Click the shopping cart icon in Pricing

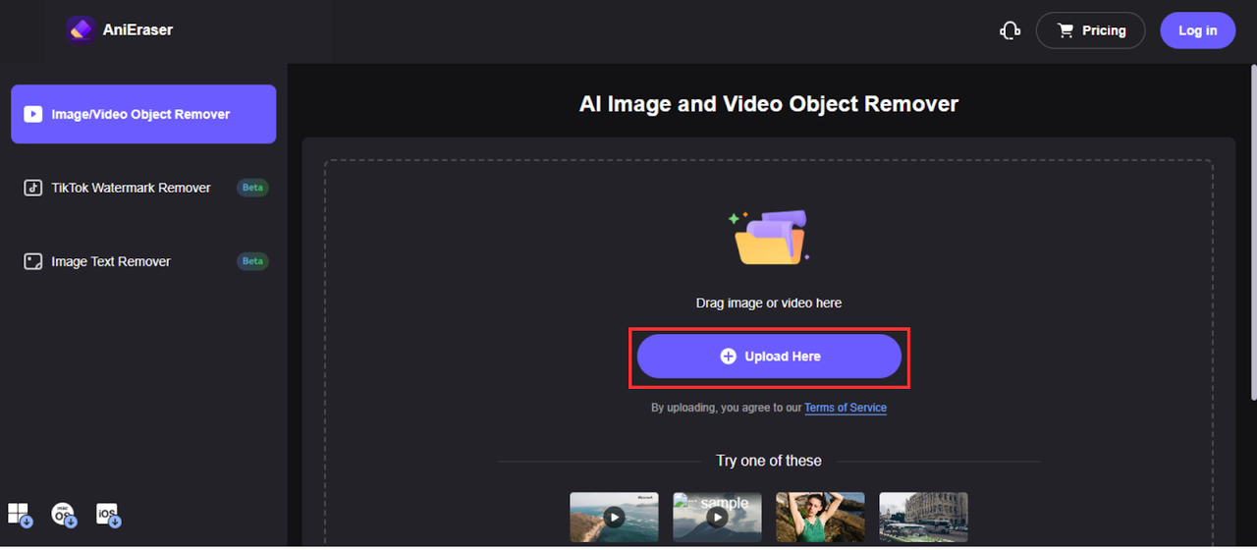click(x=1066, y=30)
